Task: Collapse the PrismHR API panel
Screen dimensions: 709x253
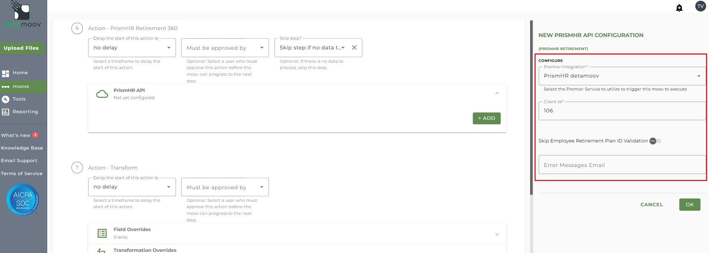Action: [x=497, y=93]
